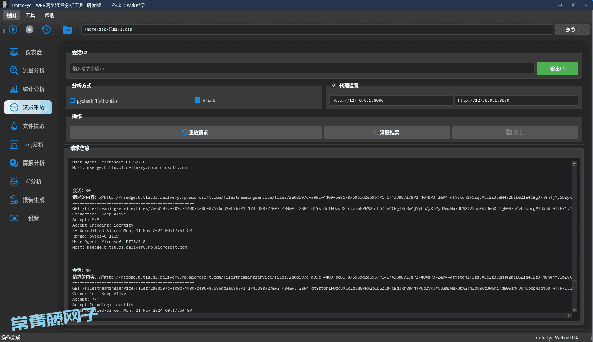Open Log分析 in the sidebar
The height and width of the screenshot is (342, 593).
pyautogui.click(x=28, y=144)
